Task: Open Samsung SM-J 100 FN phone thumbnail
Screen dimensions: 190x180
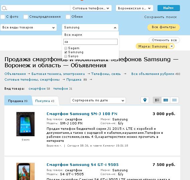Action: pyautogui.click(x=25, y=124)
